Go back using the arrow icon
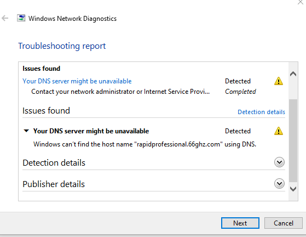Screen dimensions: 306x237 (5, 19)
